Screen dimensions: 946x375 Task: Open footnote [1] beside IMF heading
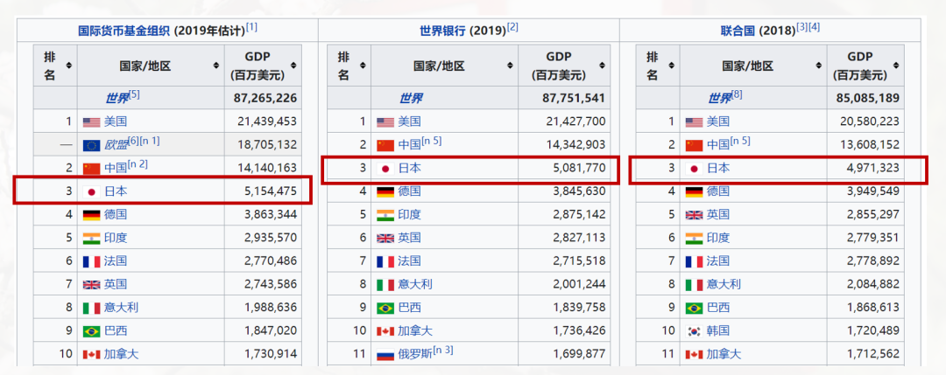(251, 27)
